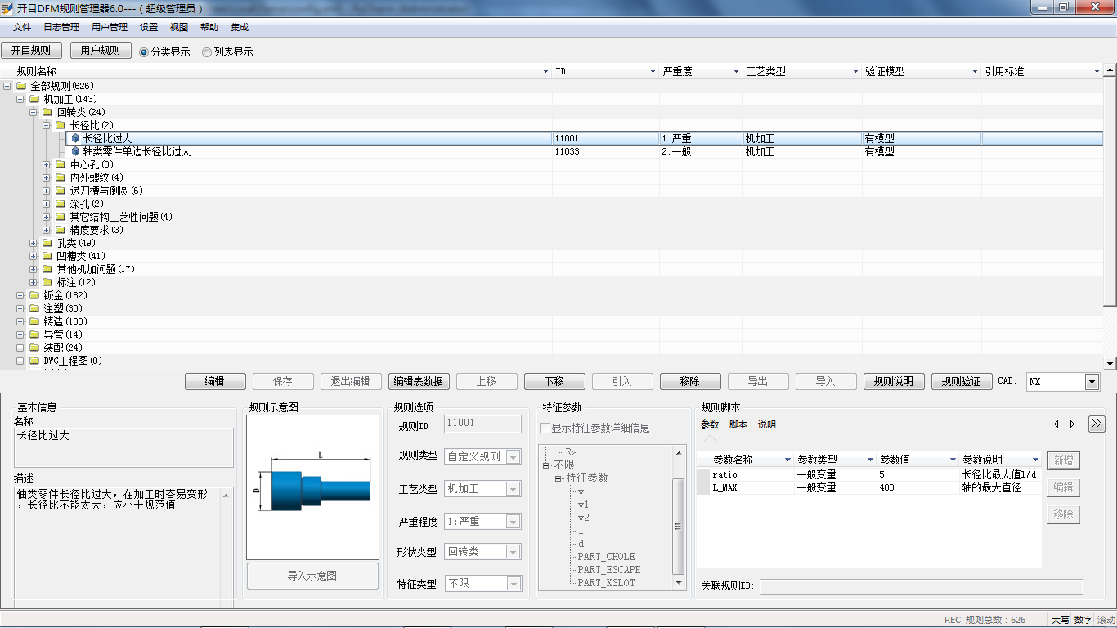The image size is (1117, 628).
Task: Click the 导入示意图 button
Action: pyautogui.click(x=312, y=576)
